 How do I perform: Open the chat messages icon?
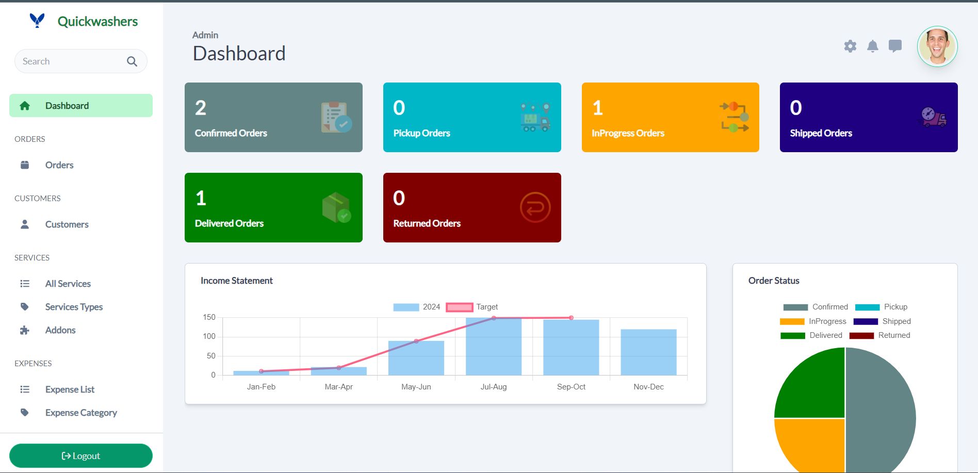895,46
